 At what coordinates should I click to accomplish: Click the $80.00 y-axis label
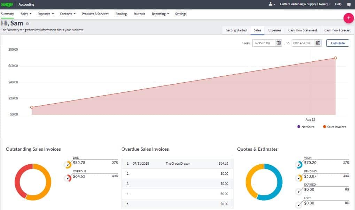(13, 50)
